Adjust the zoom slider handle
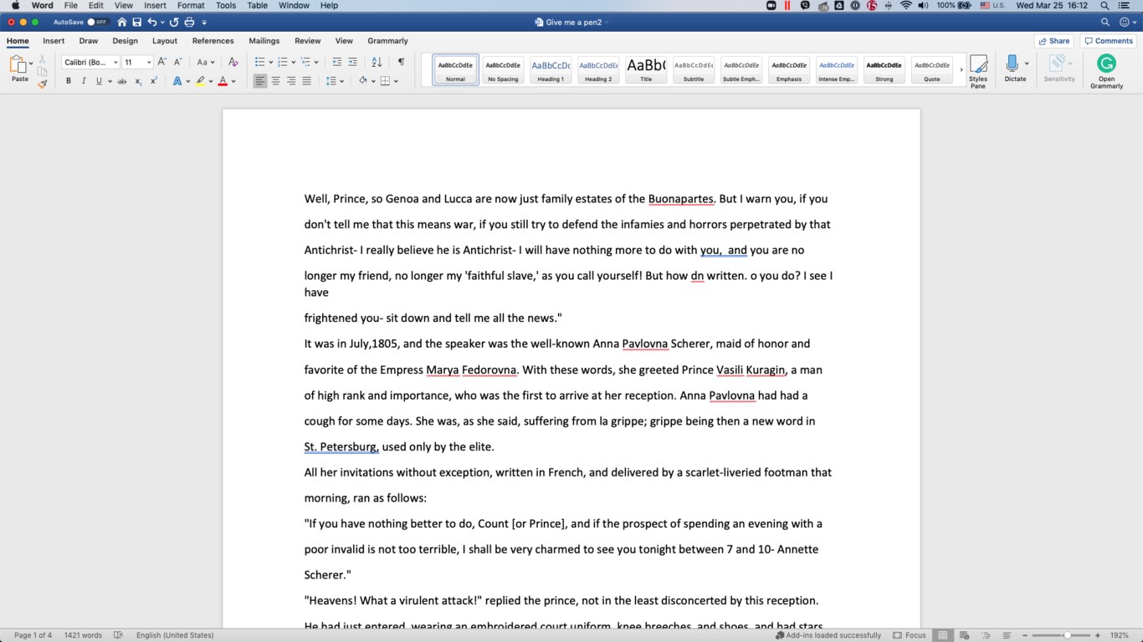This screenshot has width=1143, height=642. click(x=1068, y=635)
